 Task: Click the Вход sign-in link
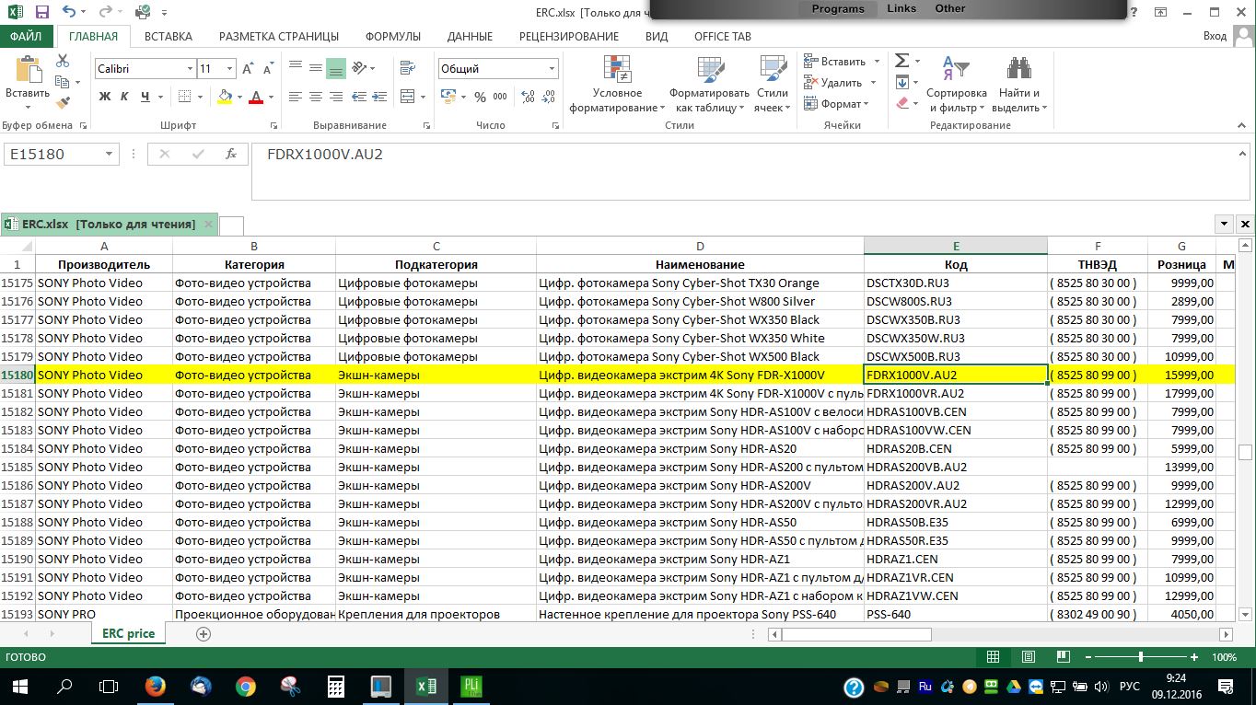pos(1215,37)
